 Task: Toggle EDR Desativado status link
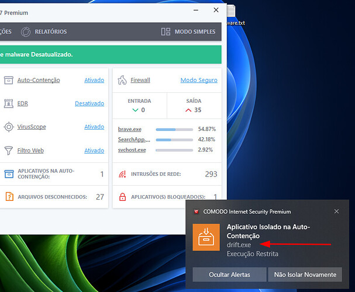point(89,103)
